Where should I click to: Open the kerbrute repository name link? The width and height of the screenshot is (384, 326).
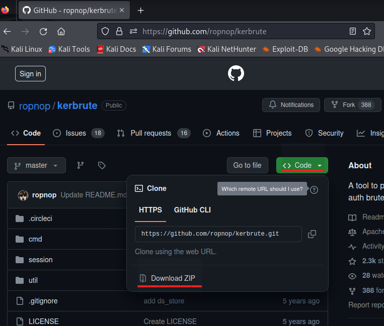point(77,105)
